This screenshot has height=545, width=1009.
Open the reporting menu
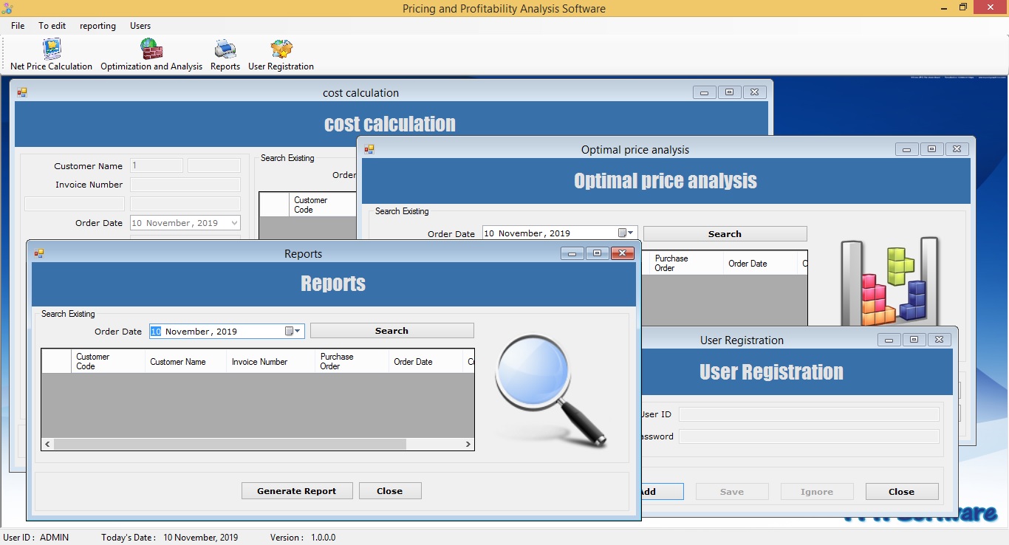[x=98, y=26]
